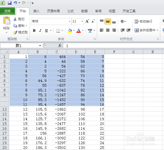
Task: Apply borders with the border icon
Action: point(58,31)
